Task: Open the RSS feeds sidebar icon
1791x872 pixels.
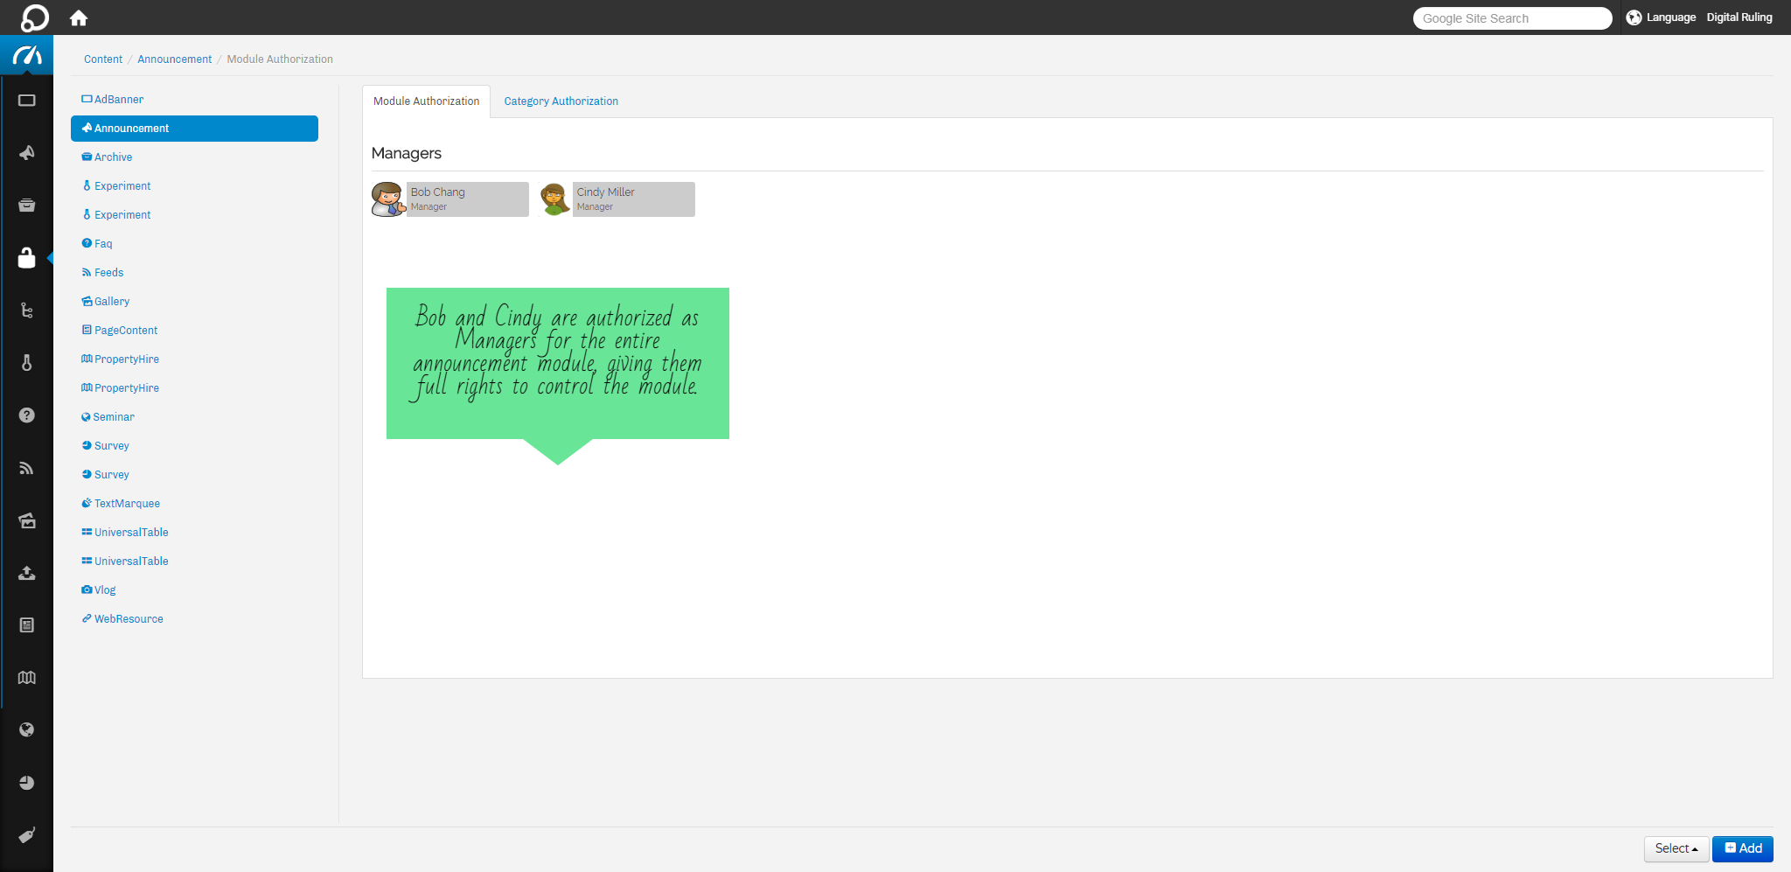Action: 27,468
